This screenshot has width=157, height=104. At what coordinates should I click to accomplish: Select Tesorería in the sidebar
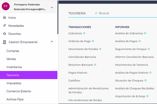(x=29, y=75)
